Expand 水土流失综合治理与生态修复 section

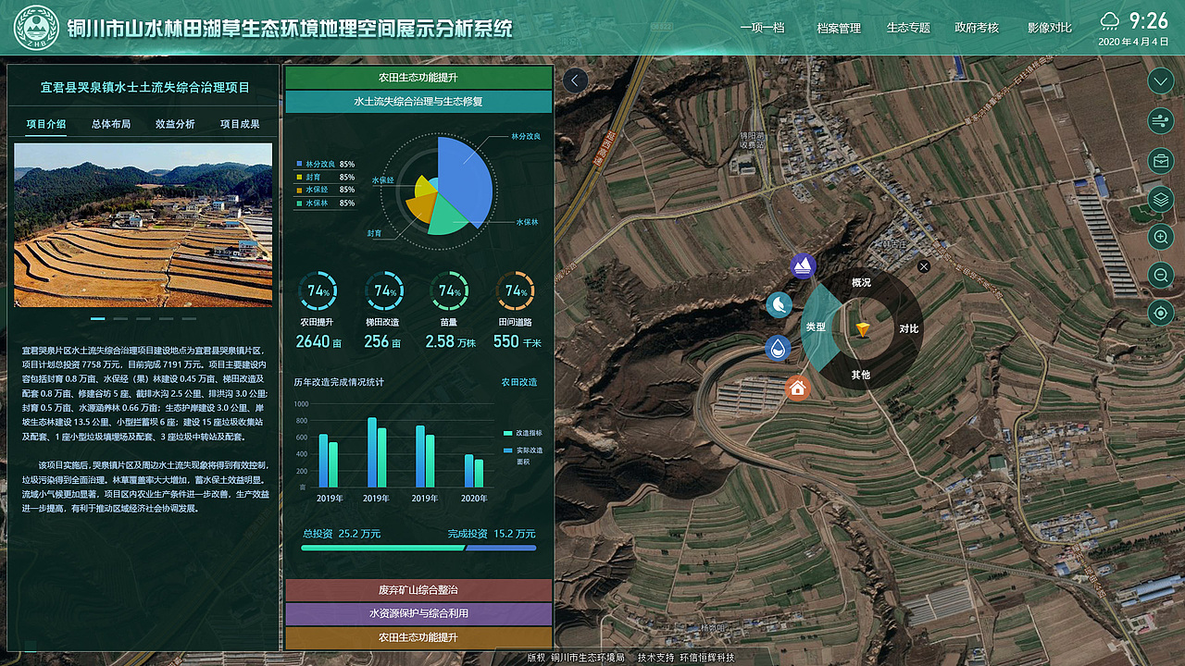(418, 101)
